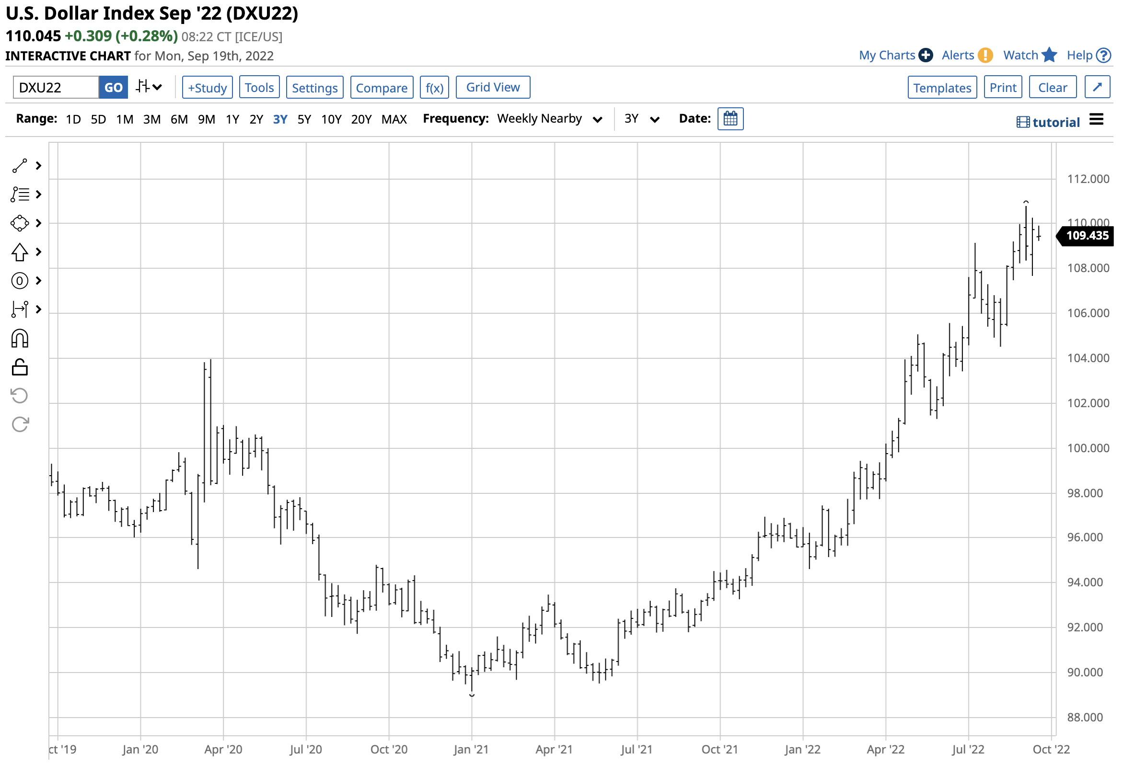Click the Jan '21 date axis label
The width and height of the screenshot is (1135, 776).
(x=472, y=751)
